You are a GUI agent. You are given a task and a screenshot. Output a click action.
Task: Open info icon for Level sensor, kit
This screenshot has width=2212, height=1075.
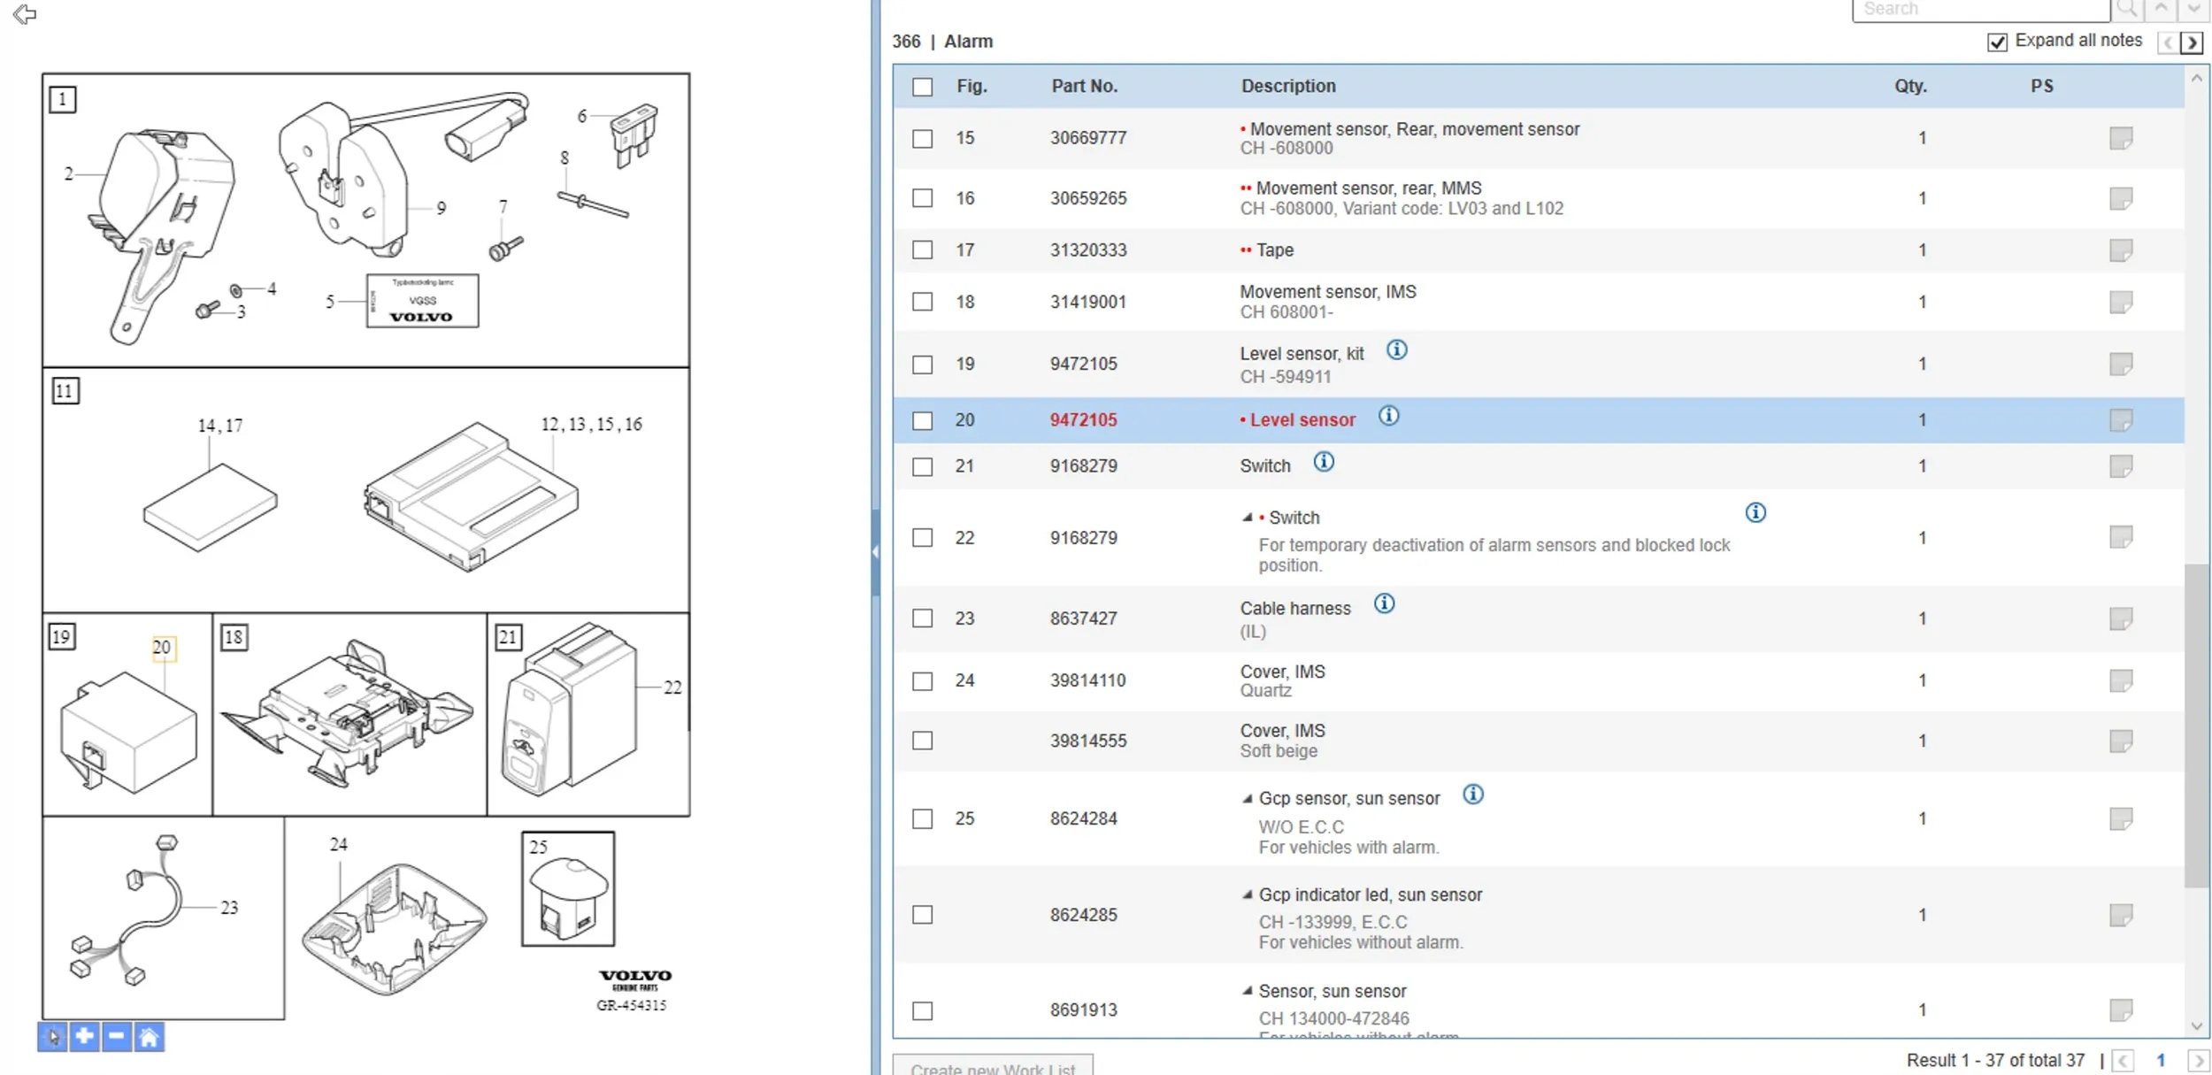[1396, 350]
